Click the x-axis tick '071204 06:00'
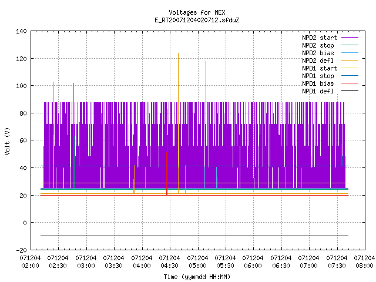 coord(253,262)
